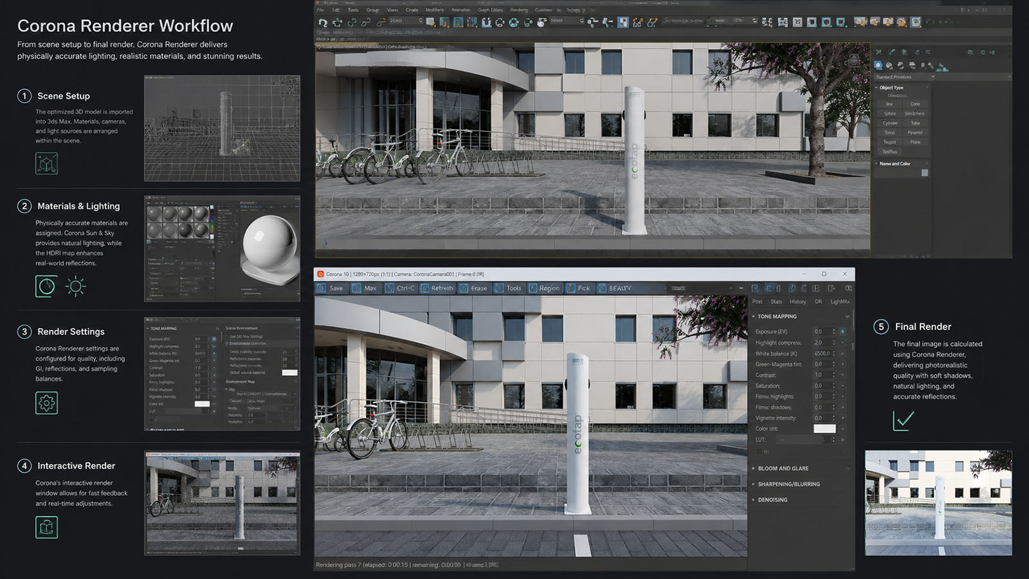Click Ctrl+C copy button in Corona toolbar

[x=399, y=288]
